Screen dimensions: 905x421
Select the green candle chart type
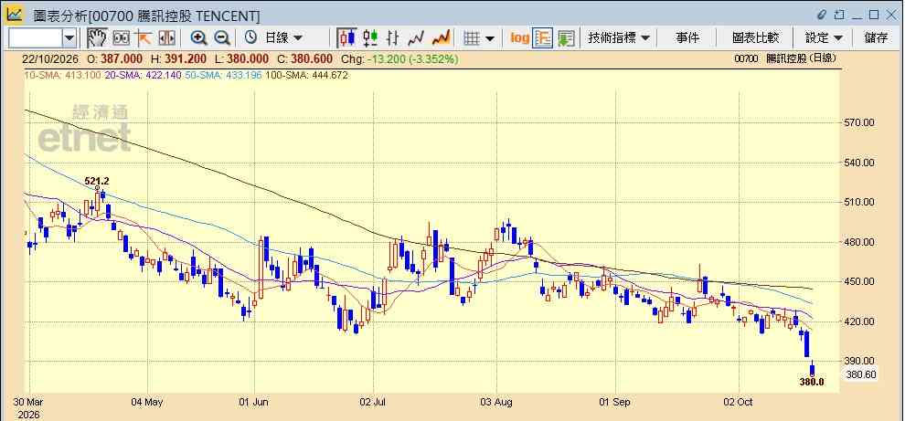370,38
